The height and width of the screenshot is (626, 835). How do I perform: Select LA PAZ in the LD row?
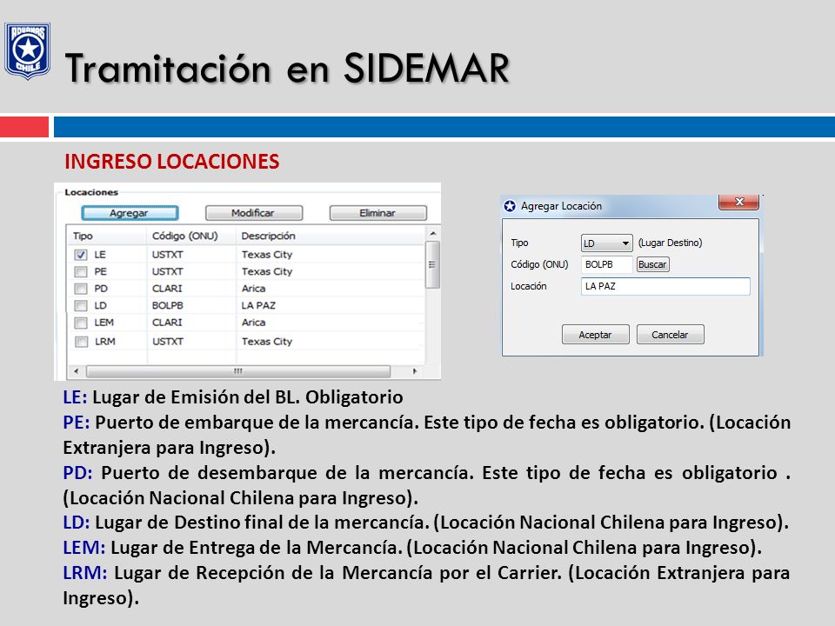point(258,305)
